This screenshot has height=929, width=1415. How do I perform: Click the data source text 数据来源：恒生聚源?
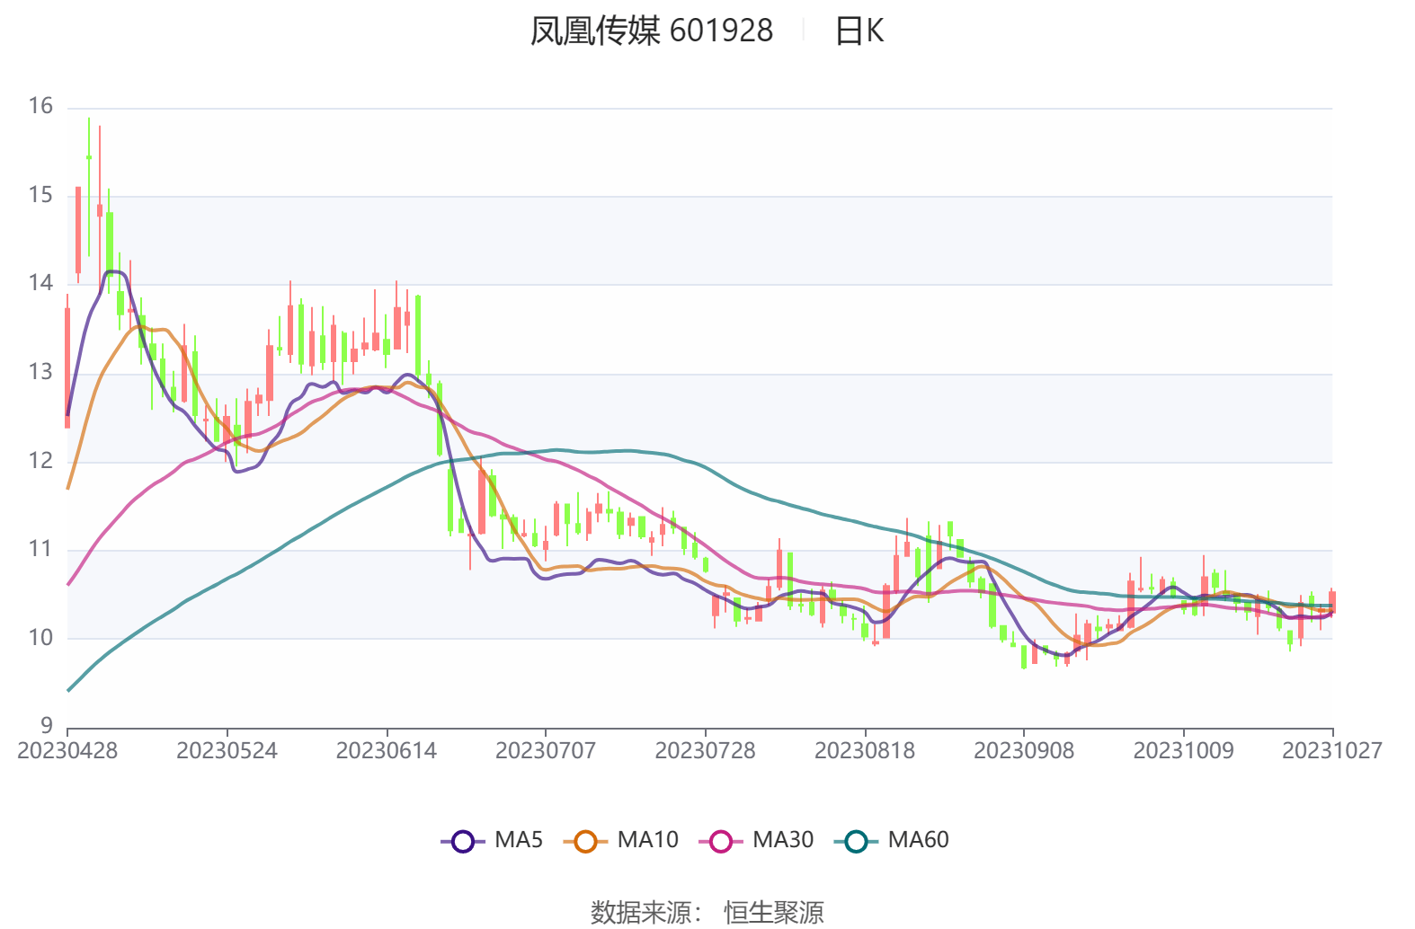pos(707,912)
